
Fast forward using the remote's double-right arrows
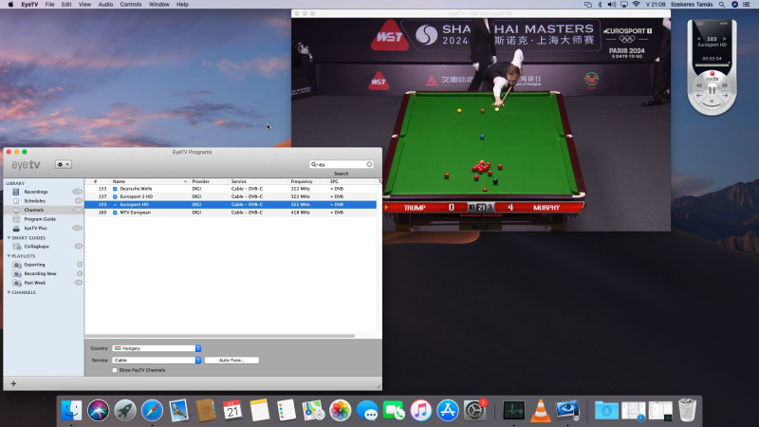725,85
